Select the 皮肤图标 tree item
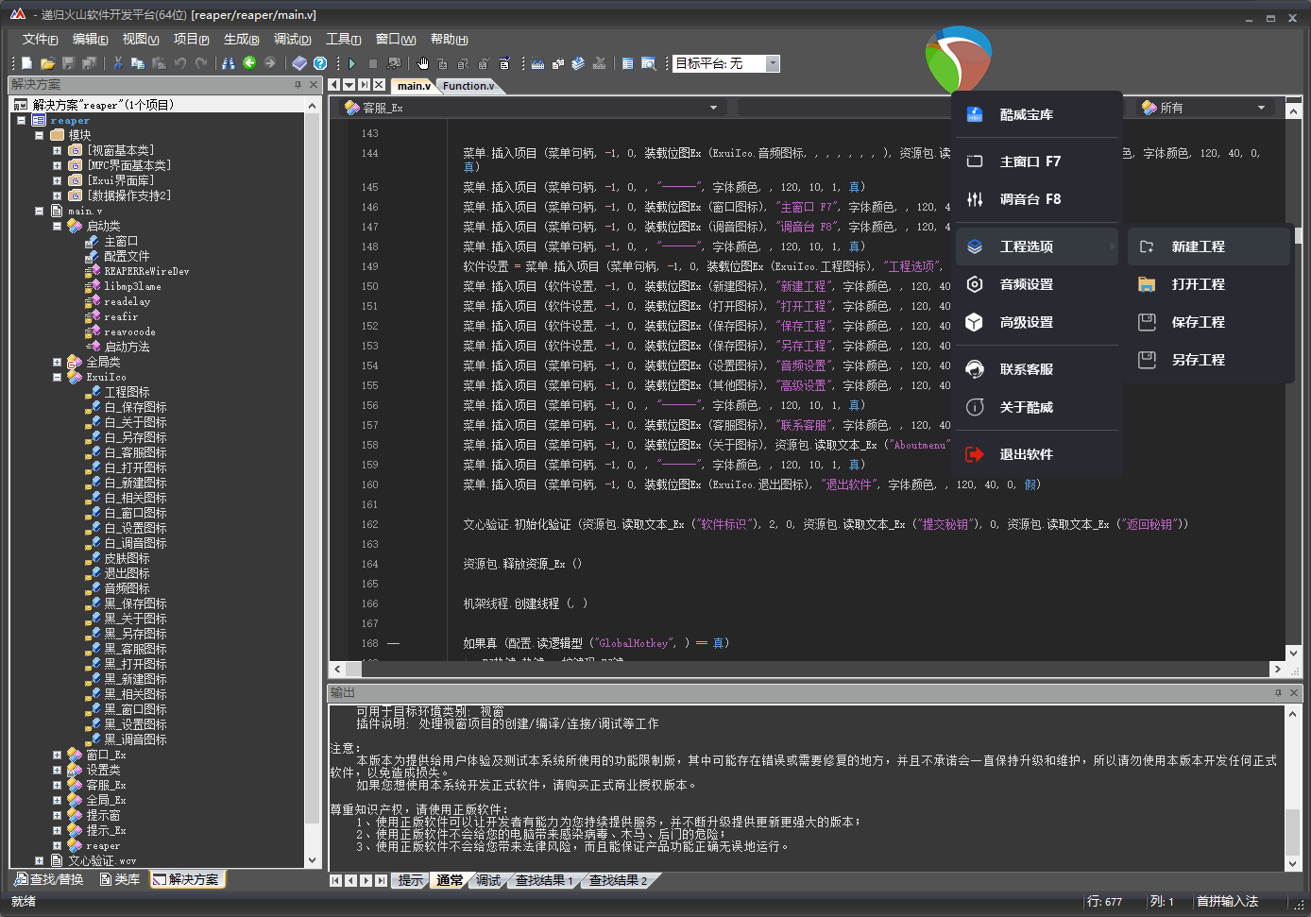 click(127, 558)
